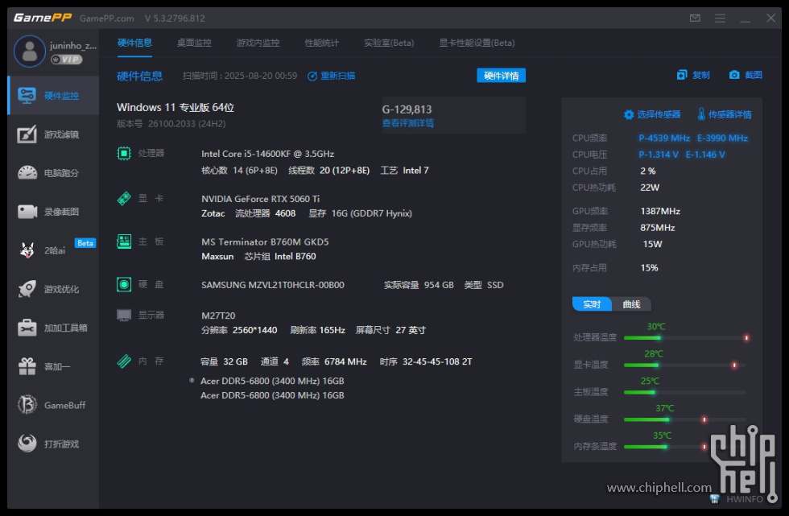Click the 选择传感器 gear icon
This screenshot has height=516, width=789.
pyautogui.click(x=629, y=114)
